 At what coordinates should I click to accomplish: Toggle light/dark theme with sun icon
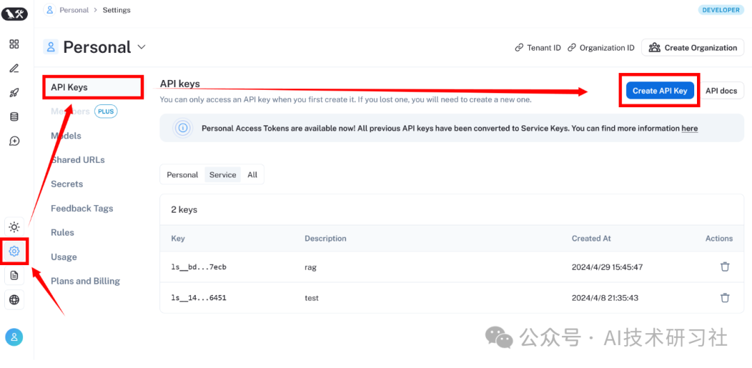[x=14, y=227]
